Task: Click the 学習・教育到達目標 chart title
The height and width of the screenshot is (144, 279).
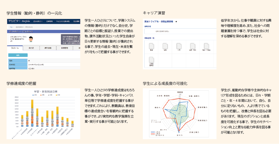Action: [x=46, y=92]
